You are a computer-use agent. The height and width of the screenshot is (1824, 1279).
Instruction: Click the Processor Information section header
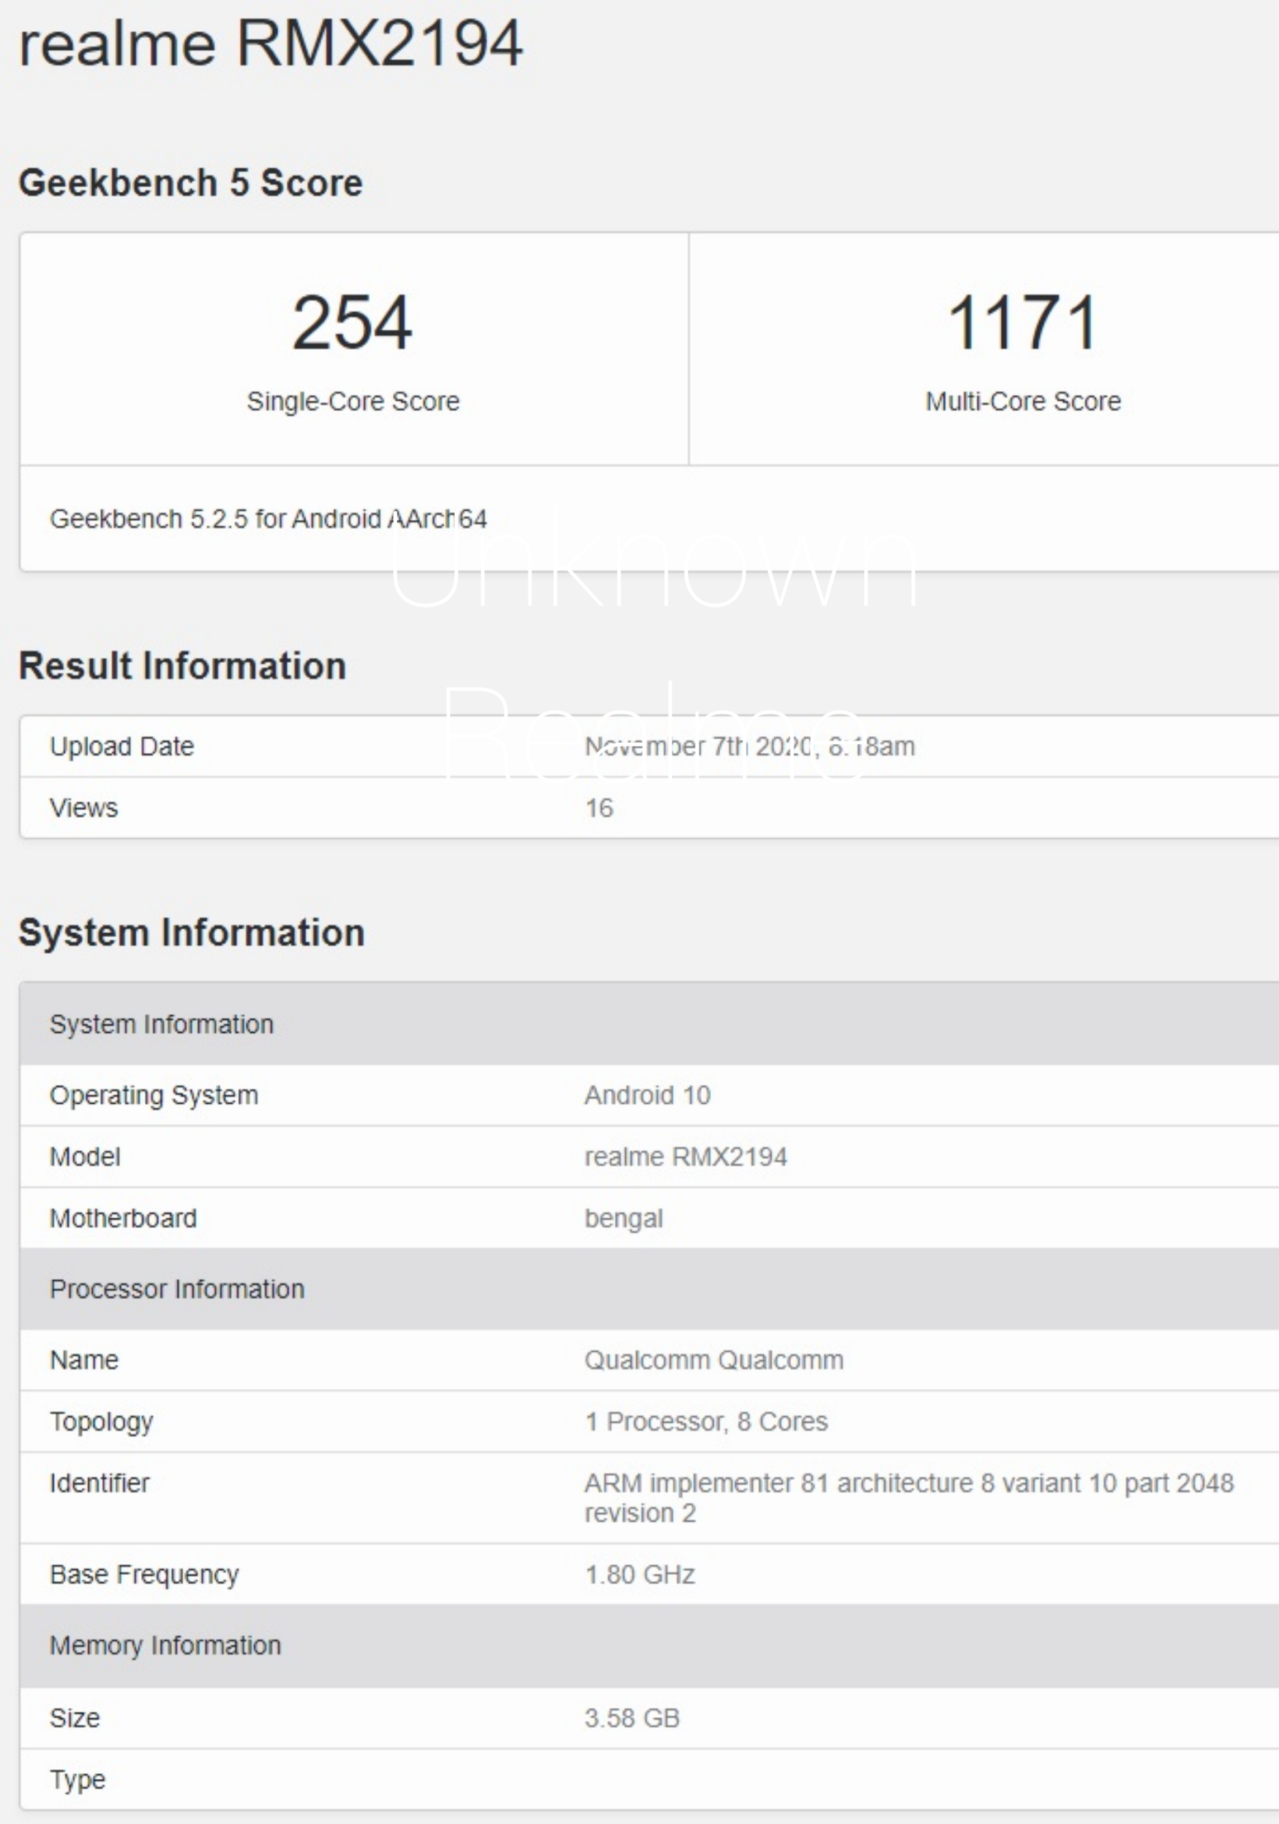tap(177, 1289)
